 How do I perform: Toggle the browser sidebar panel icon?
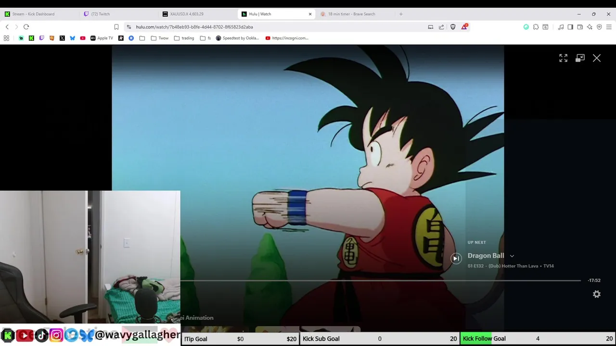click(570, 27)
